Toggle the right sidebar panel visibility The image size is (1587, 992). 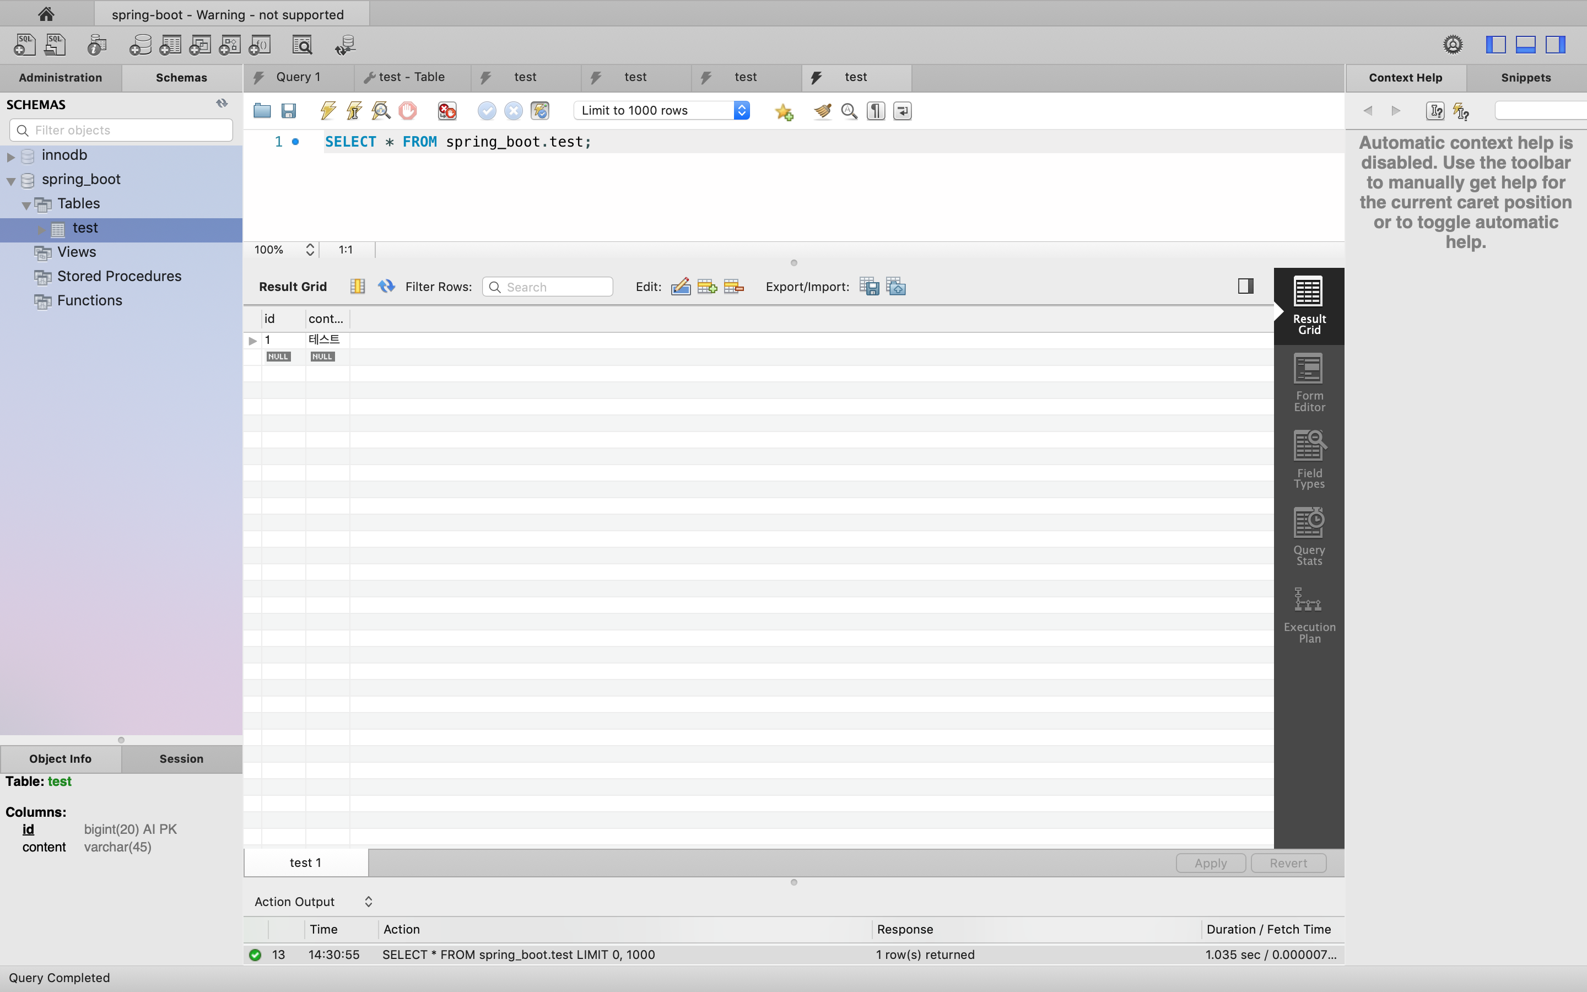(1555, 45)
